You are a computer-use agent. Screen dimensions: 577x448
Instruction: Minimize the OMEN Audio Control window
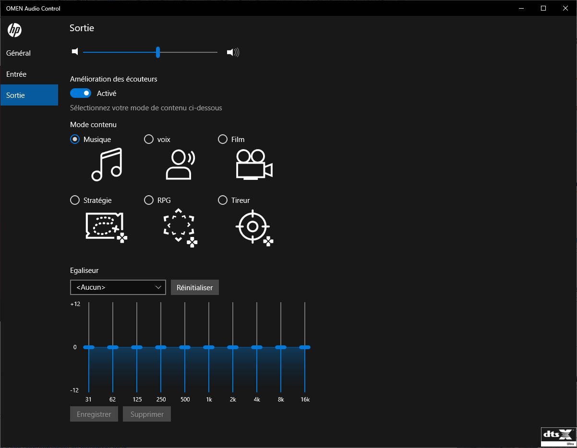[x=521, y=8]
